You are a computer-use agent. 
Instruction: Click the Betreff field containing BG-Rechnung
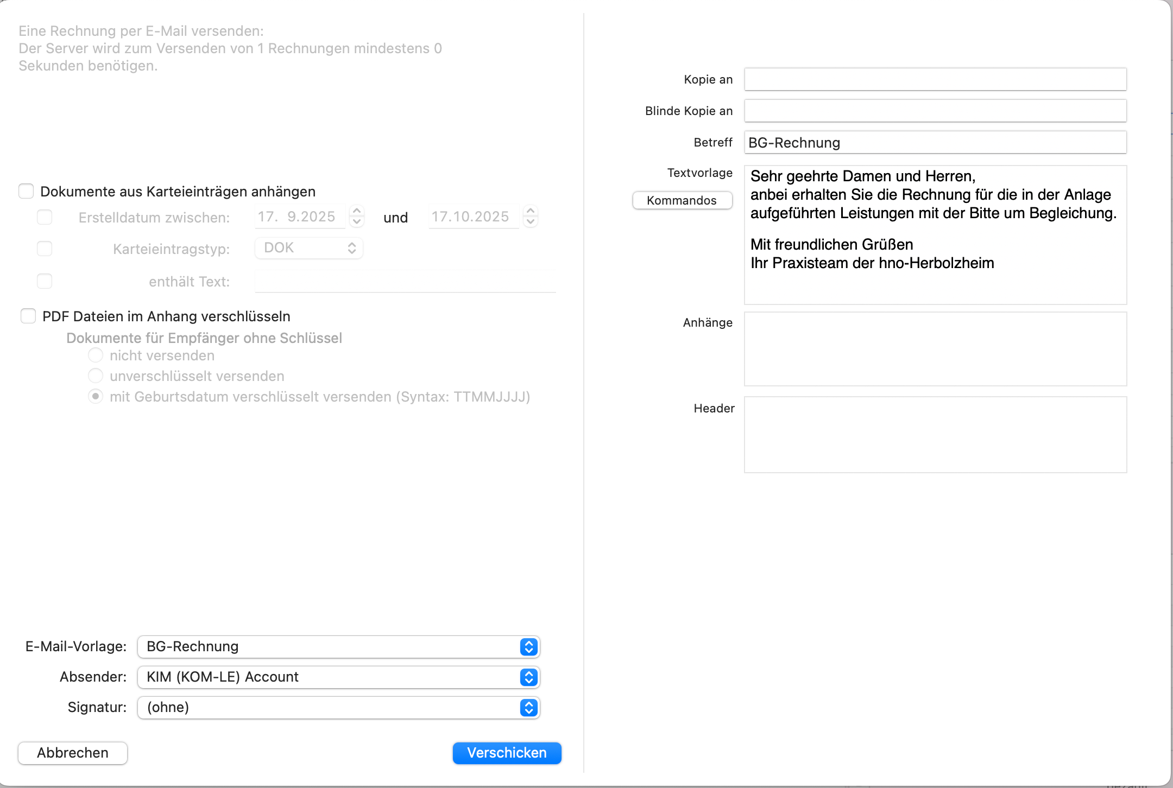click(x=935, y=142)
